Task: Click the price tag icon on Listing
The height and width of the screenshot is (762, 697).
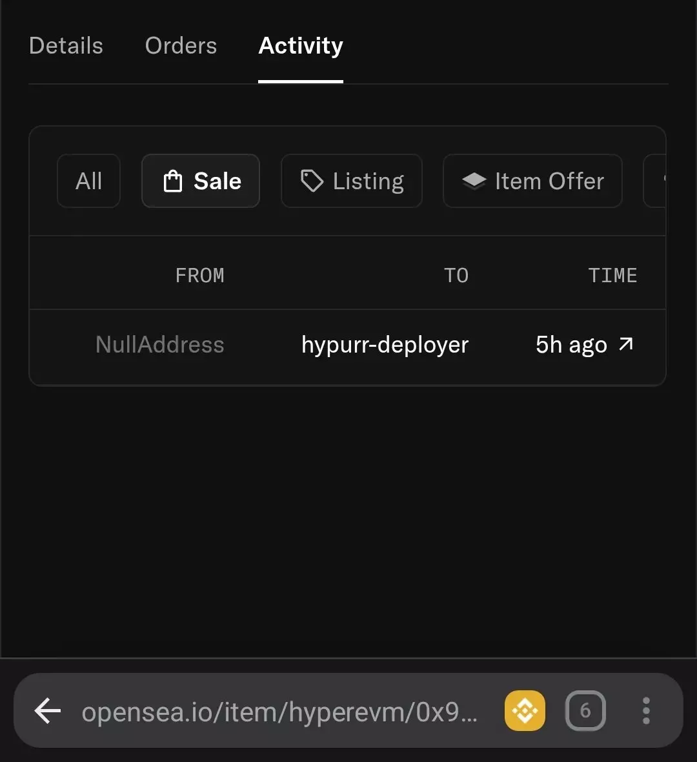Action: tap(312, 181)
